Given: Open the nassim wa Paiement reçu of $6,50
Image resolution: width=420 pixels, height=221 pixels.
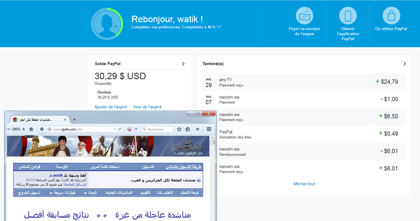Looking at the screenshot, I should point(311,117).
